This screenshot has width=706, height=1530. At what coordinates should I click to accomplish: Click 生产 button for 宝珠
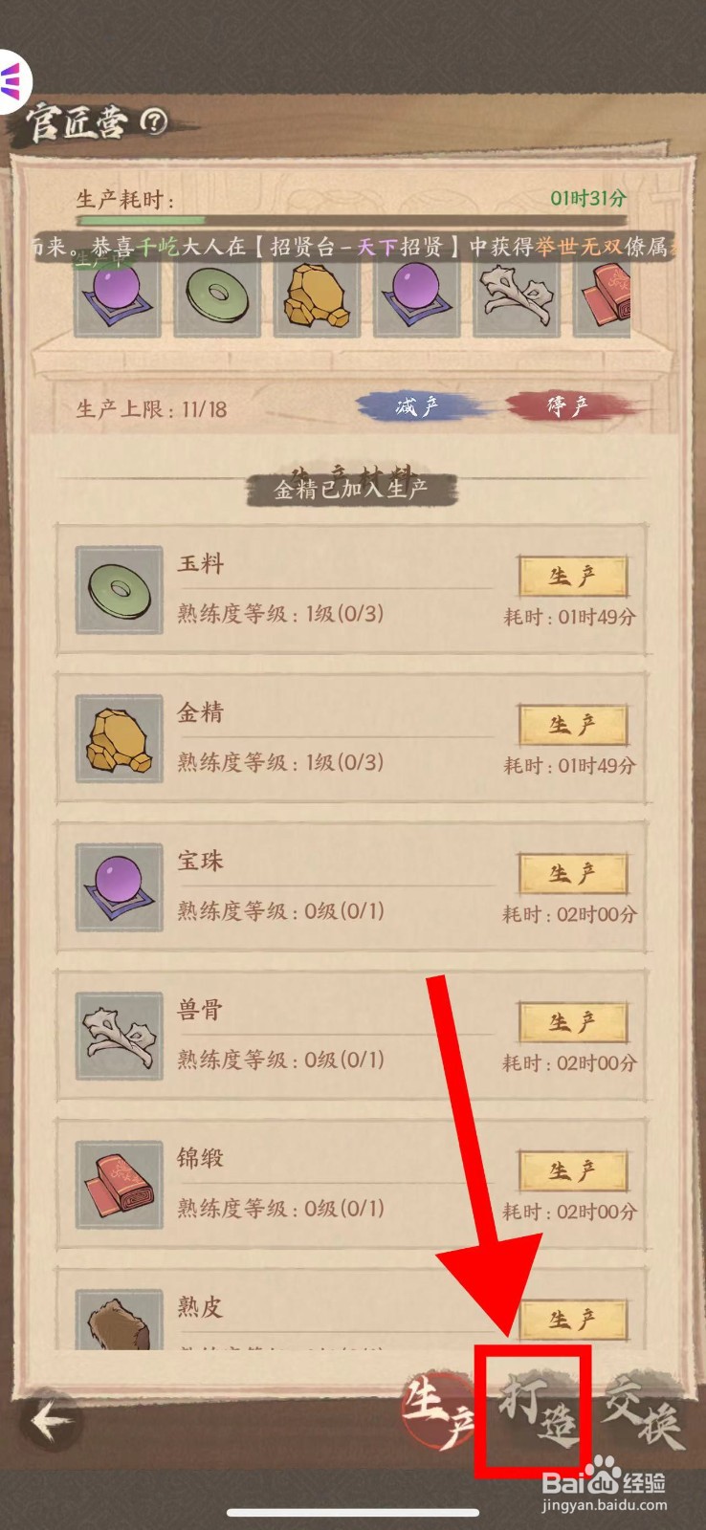(573, 874)
